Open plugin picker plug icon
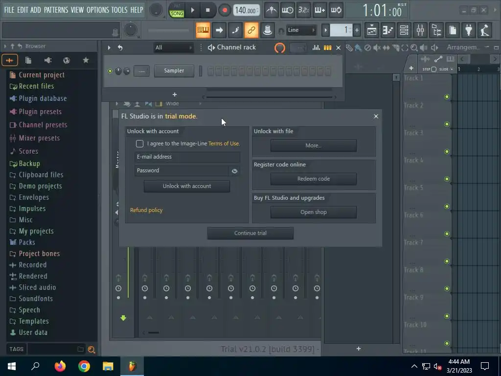501x376 pixels. click(x=468, y=30)
